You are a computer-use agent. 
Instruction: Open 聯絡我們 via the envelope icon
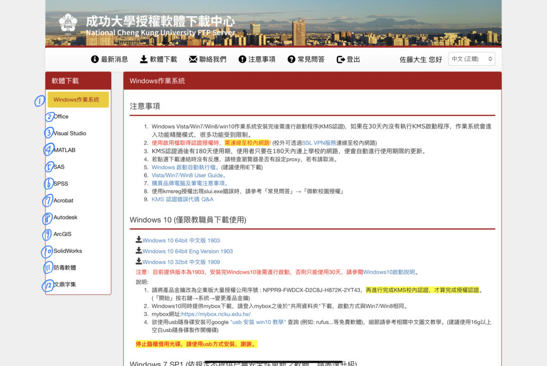[x=193, y=59]
